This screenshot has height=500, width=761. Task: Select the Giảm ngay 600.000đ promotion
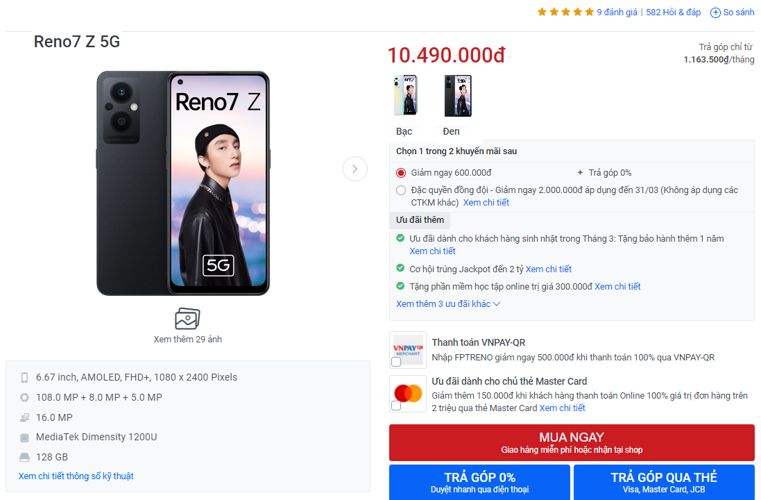coord(401,173)
